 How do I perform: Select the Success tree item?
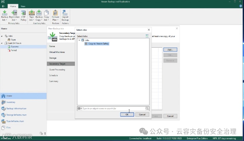pos(15,46)
